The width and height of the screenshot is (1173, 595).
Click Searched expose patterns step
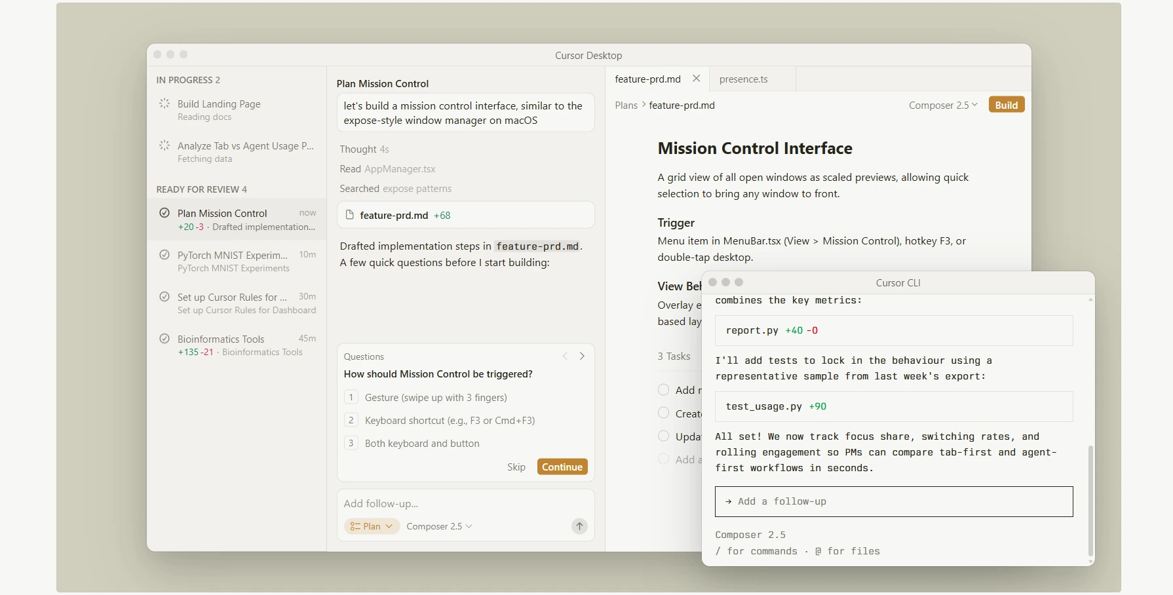point(396,189)
